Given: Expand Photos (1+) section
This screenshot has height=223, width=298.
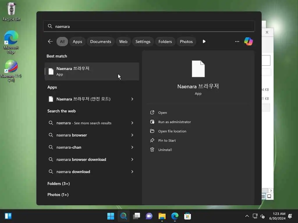Looking at the screenshot, I should coord(58,195).
